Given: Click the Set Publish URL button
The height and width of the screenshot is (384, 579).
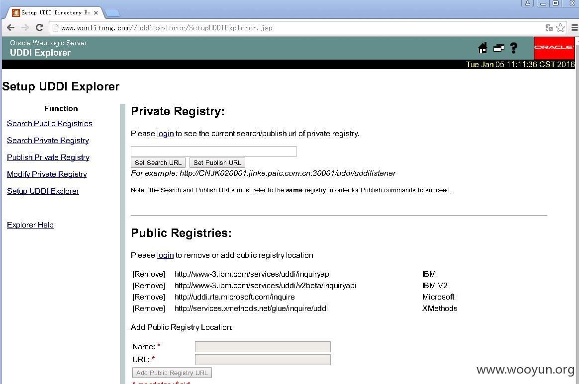Looking at the screenshot, I should 217,162.
